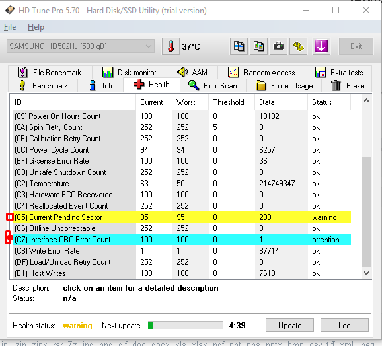Expand the SAMSUNG HD502HJ drive dropdown
Image resolution: width=382 pixels, height=346 pixels.
[81, 46]
